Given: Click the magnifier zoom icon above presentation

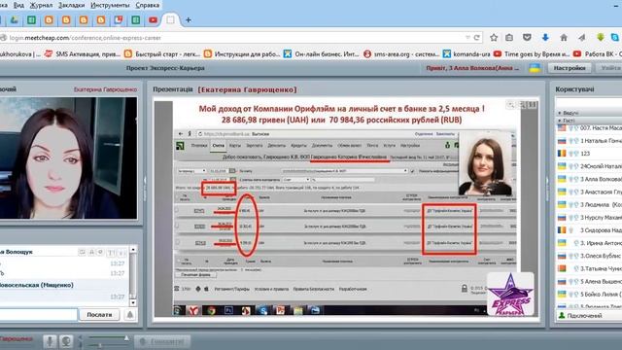Looking at the screenshot, I should point(511,105).
